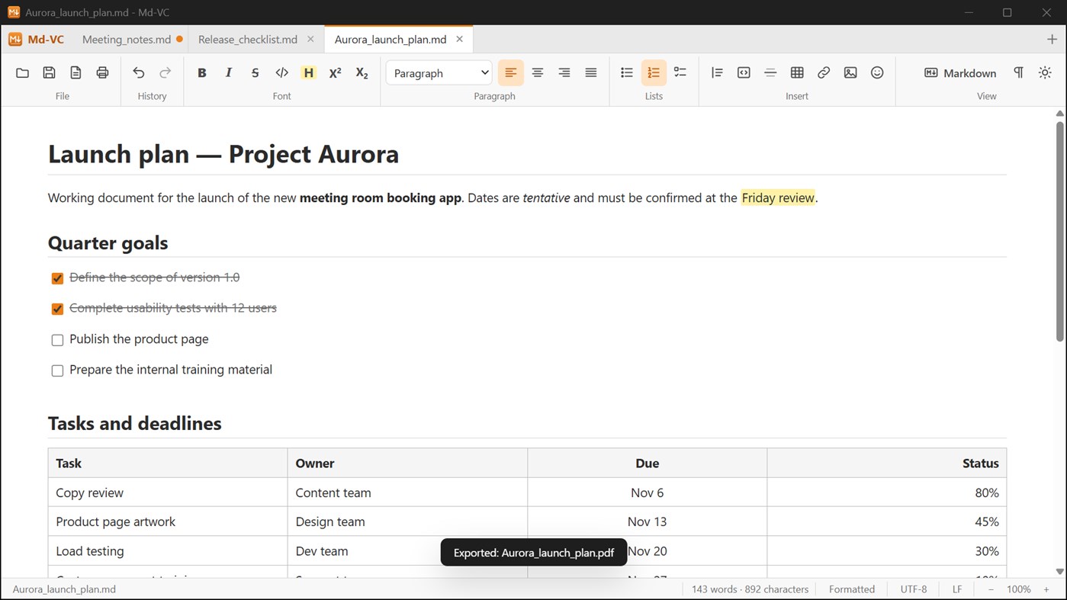Undo the last change

(x=138, y=72)
